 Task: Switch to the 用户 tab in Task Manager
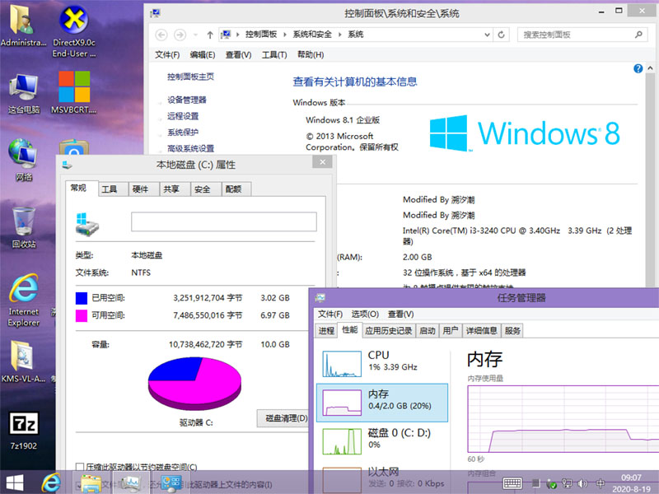[450, 331]
